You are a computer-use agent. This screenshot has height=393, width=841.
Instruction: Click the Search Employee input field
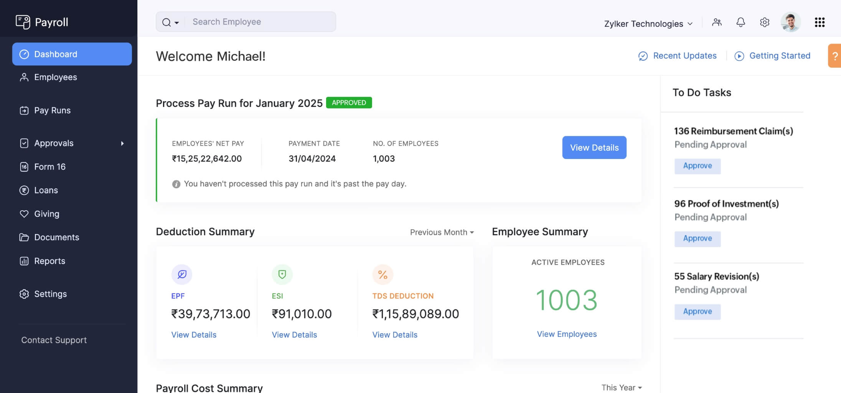tap(260, 22)
